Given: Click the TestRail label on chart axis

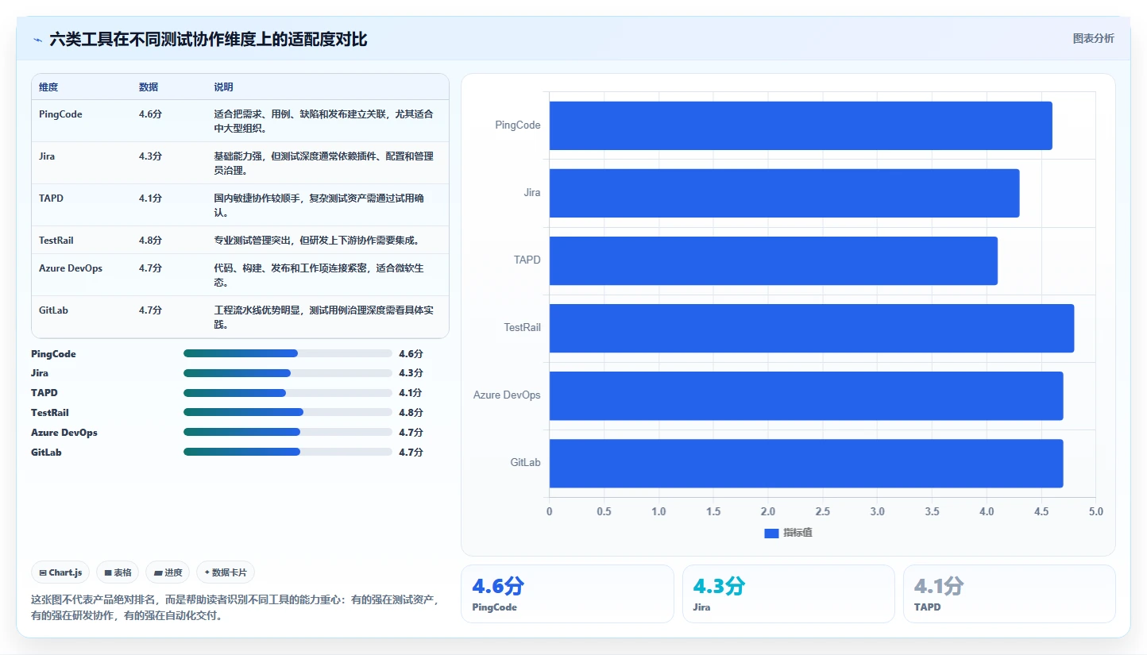Looking at the screenshot, I should pos(522,328).
